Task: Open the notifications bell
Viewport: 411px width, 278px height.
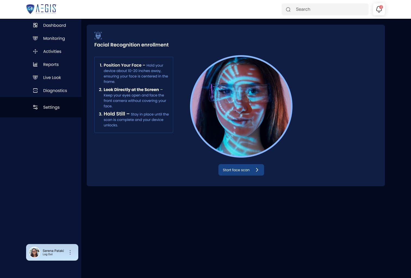Action: [x=379, y=9]
